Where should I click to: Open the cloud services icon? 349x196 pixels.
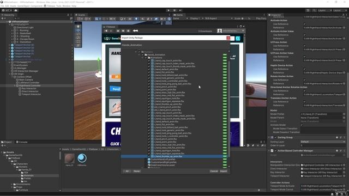coord(16,10)
